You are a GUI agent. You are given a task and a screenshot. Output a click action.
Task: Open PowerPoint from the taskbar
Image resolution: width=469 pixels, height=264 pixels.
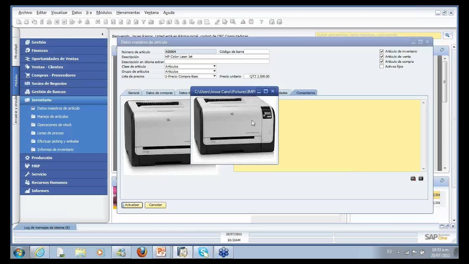point(161,252)
